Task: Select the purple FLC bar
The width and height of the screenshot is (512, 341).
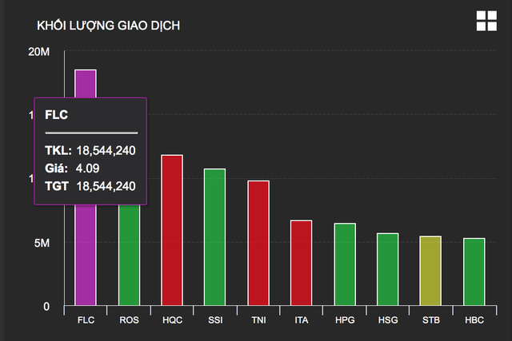Action: click(86, 256)
